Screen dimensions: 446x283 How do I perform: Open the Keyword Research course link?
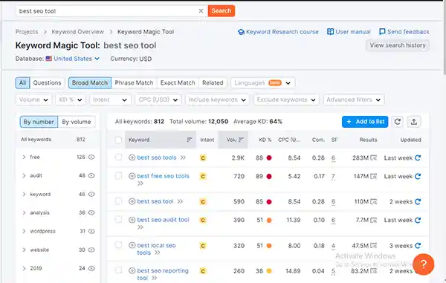pyautogui.click(x=278, y=32)
